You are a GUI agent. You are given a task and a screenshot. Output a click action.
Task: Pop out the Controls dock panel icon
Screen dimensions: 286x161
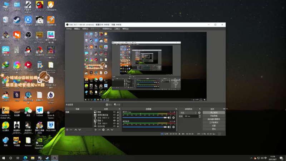(224, 109)
